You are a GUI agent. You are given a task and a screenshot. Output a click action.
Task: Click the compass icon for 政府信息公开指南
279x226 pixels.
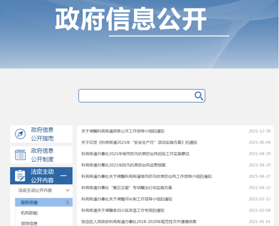click(20, 134)
